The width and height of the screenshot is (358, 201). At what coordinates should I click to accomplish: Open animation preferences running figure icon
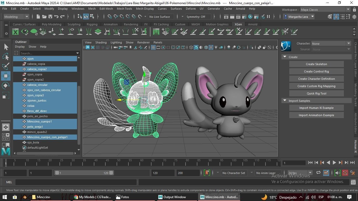point(353,173)
